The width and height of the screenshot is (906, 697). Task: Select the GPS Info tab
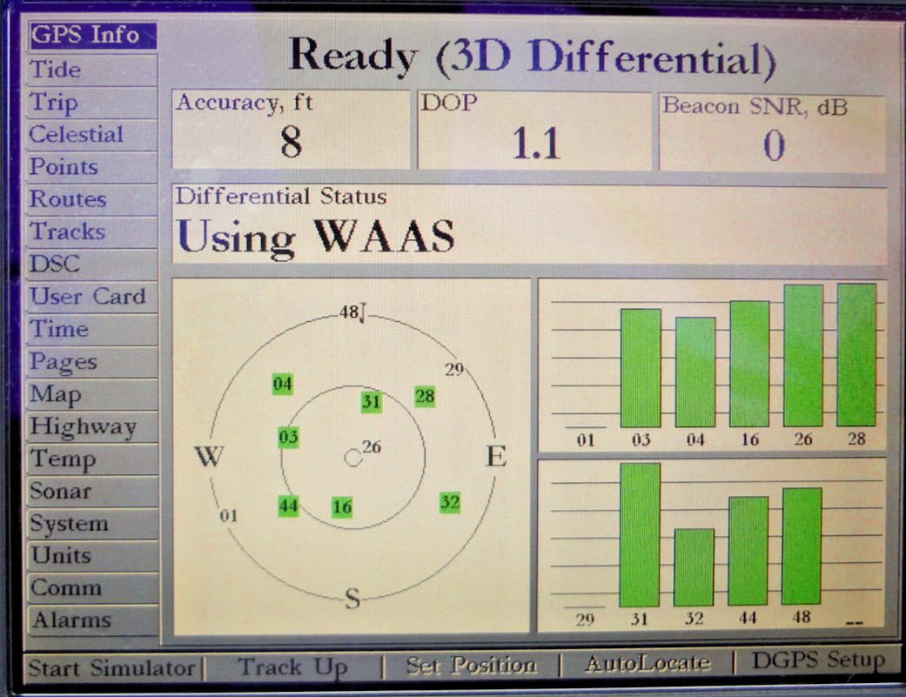tap(92, 35)
